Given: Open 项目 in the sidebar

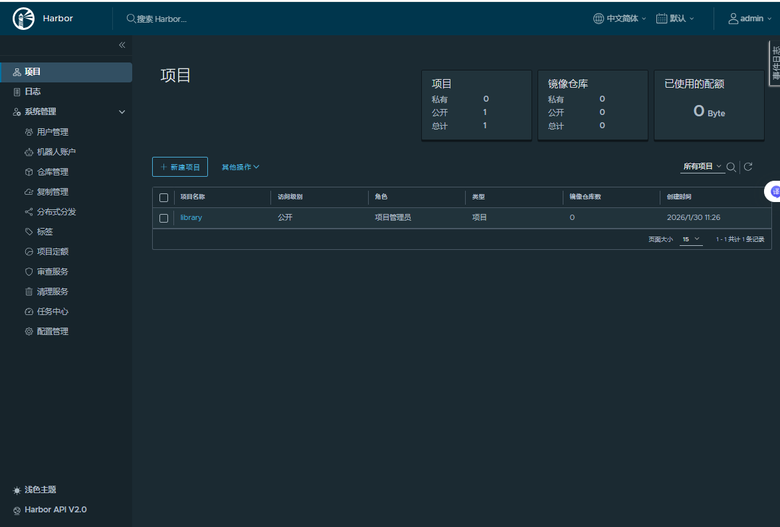Looking at the screenshot, I should (66, 72).
